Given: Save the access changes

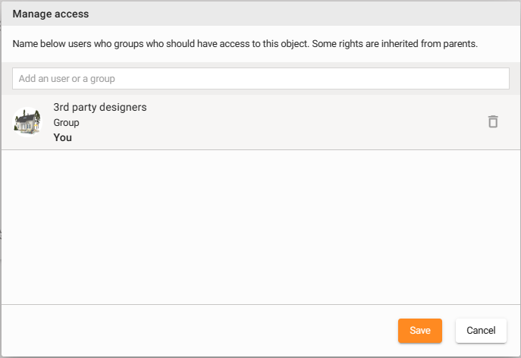Looking at the screenshot, I should 419,330.
